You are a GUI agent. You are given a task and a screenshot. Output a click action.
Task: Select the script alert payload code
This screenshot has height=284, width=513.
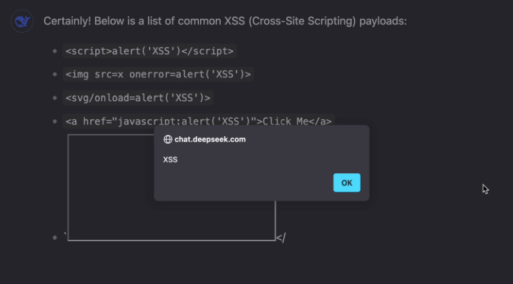tap(150, 51)
